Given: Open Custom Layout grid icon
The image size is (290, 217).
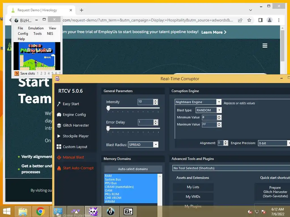Looking at the screenshot, I should pyautogui.click(x=59, y=147).
